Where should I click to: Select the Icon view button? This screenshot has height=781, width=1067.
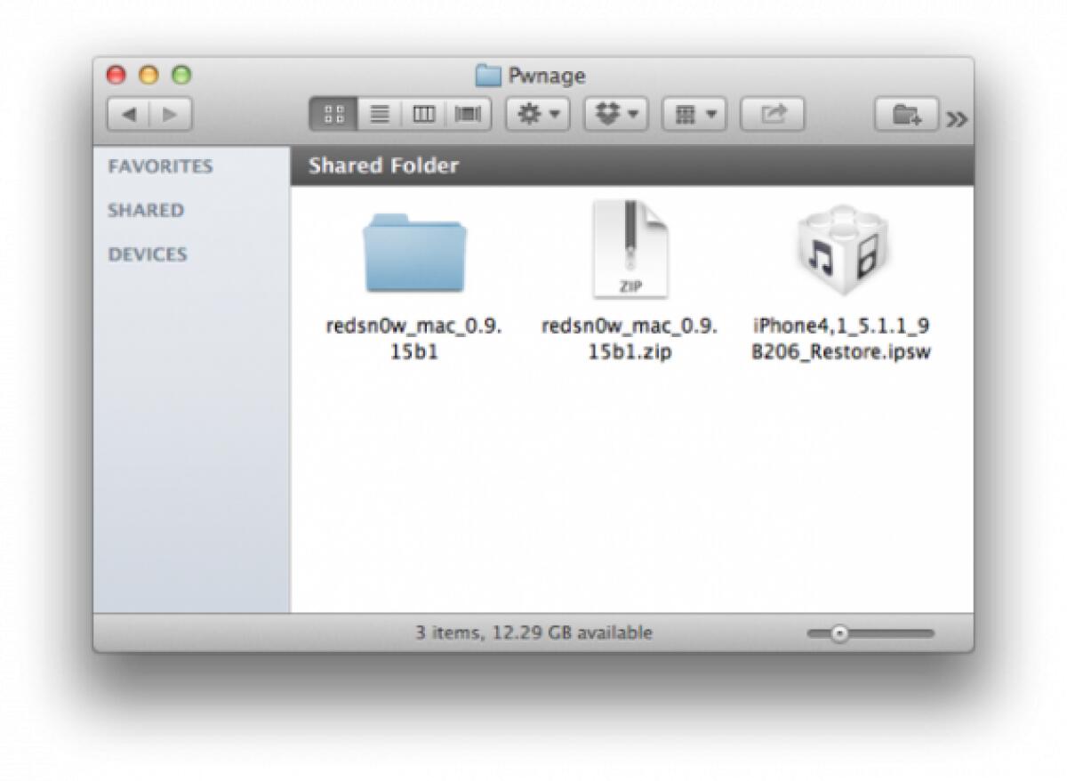(335, 113)
